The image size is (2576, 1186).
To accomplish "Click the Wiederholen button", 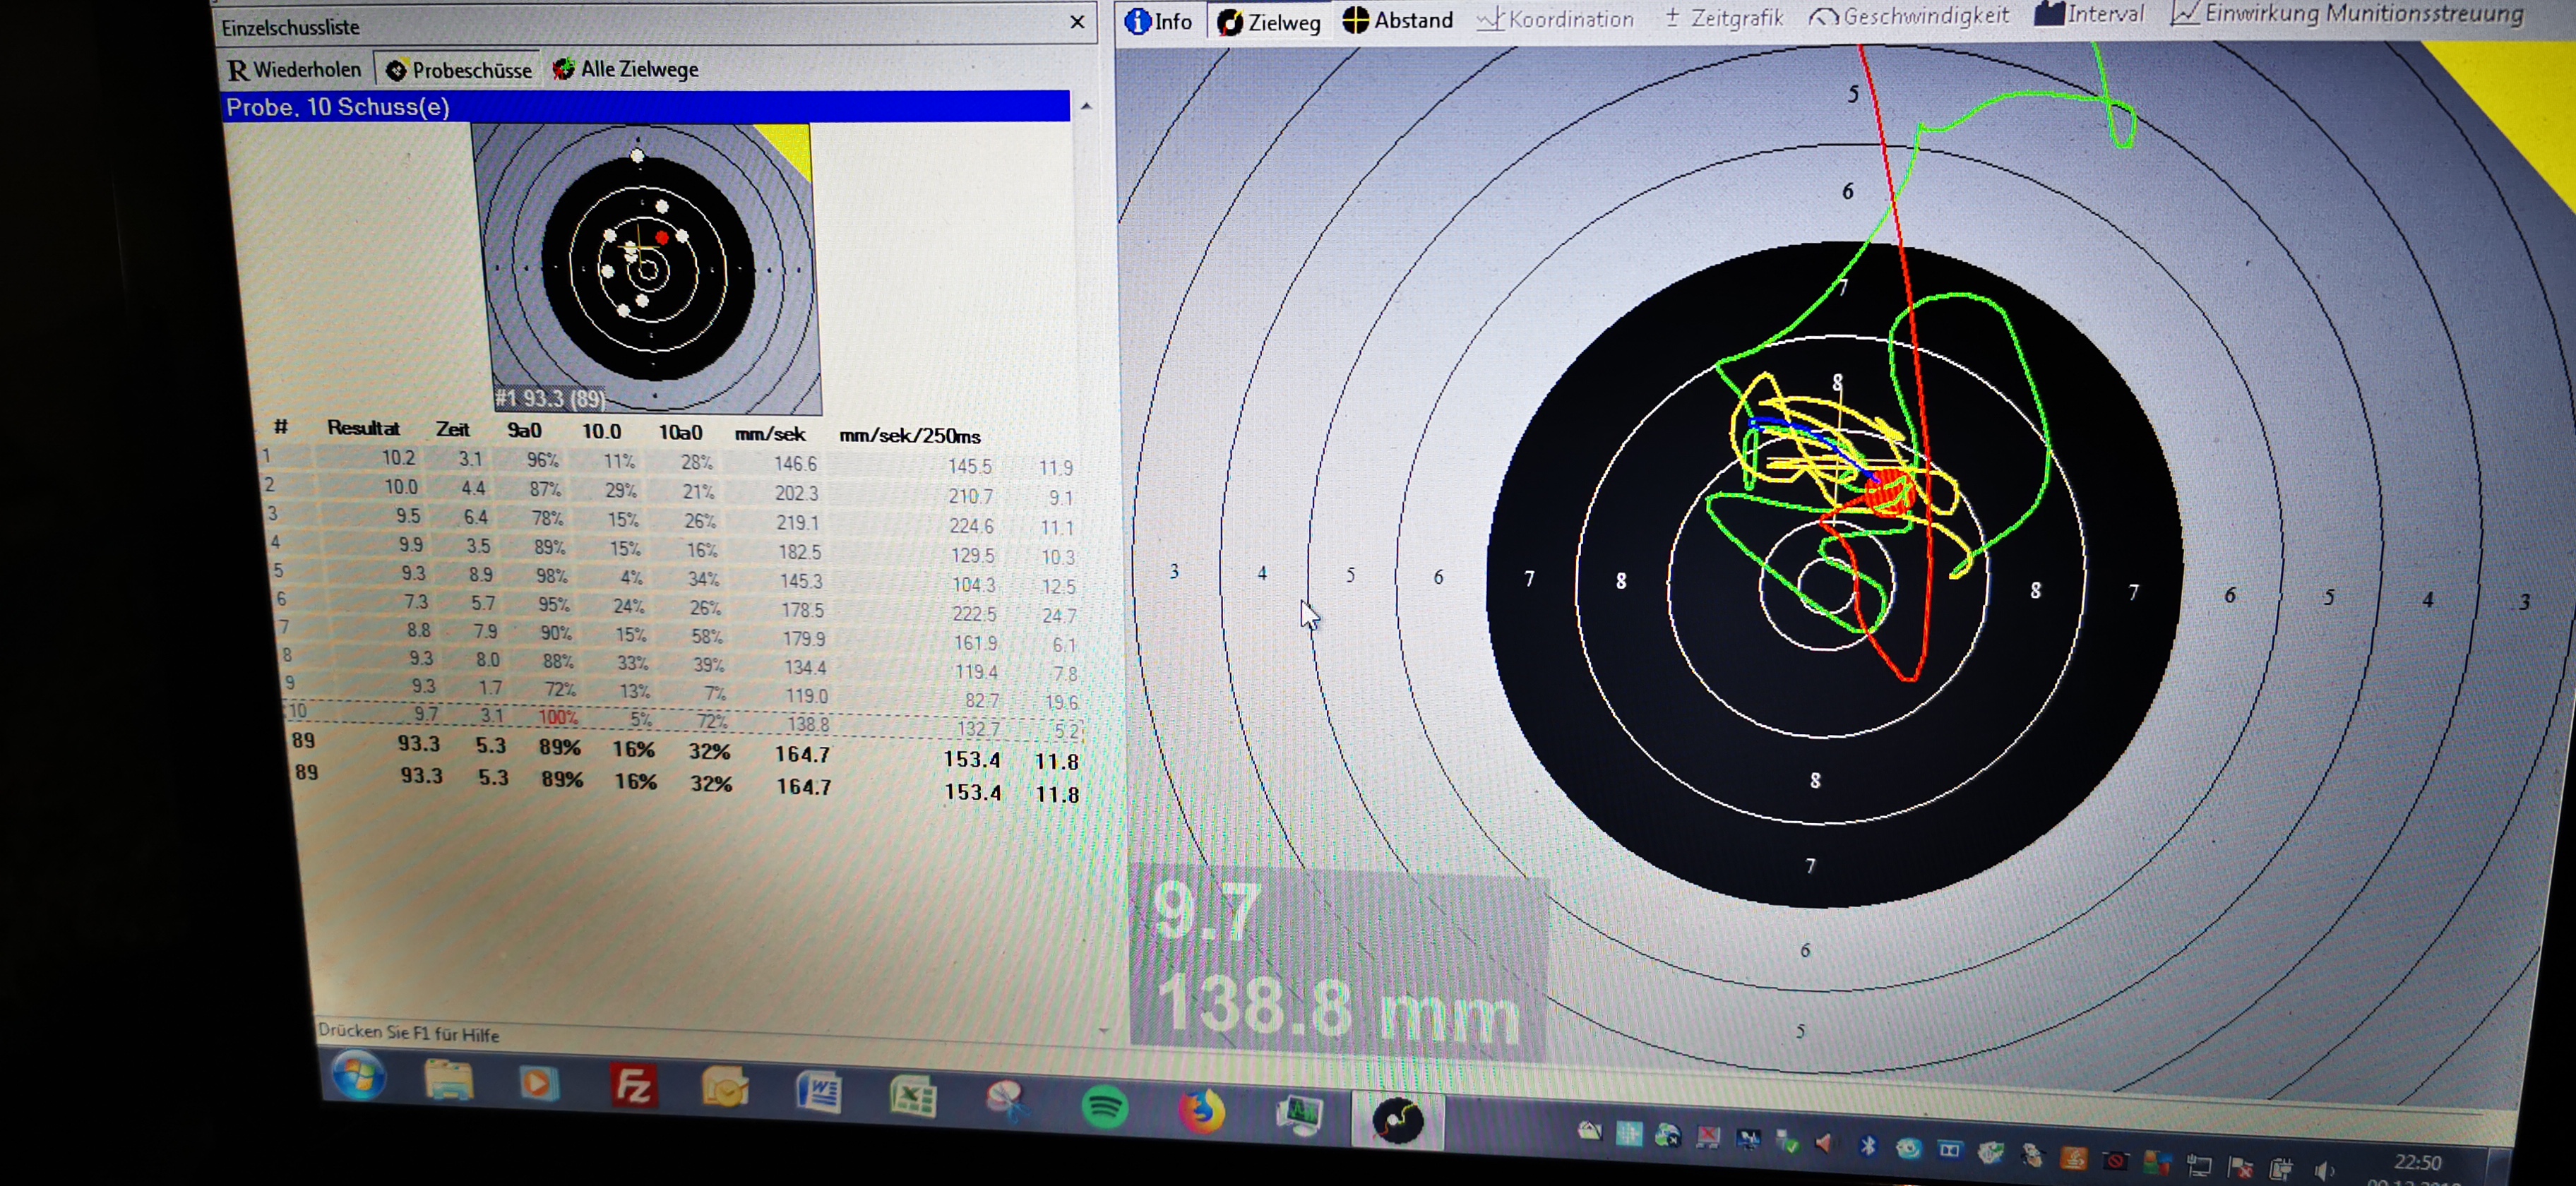I will coord(294,70).
